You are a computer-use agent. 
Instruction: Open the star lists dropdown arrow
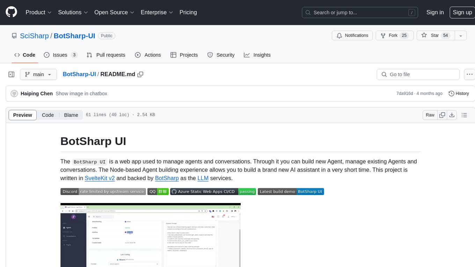pyautogui.click(x=461, y=36)
